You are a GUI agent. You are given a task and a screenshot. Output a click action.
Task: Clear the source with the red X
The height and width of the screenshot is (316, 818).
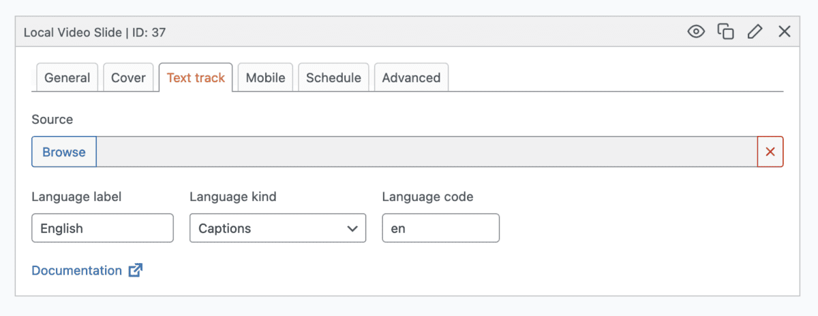(x=770, y=152)
